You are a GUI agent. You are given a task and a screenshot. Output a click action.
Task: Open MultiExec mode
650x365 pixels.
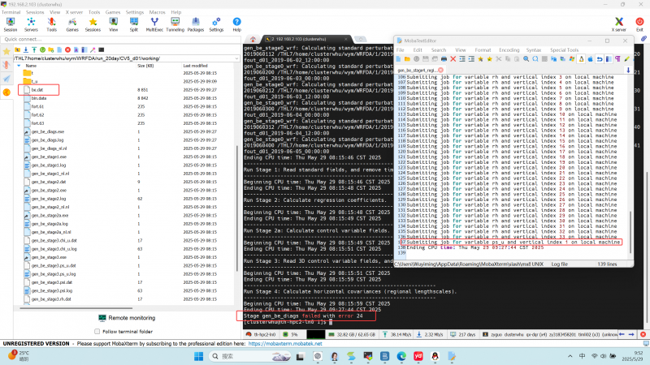[154, 24]
